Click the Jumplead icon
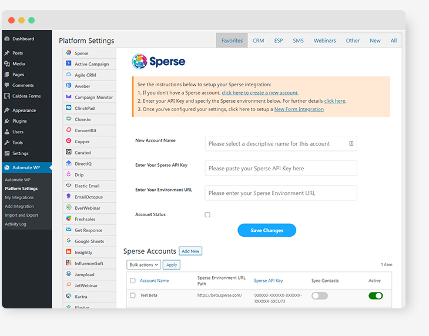This screenshot has width=429, height=336. (x=69, y=274)
